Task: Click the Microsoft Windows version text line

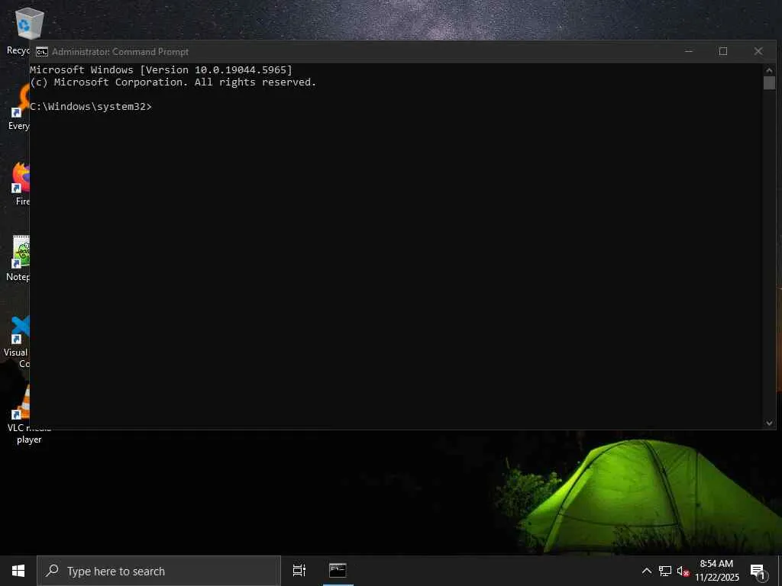Action: coord(161,69)
